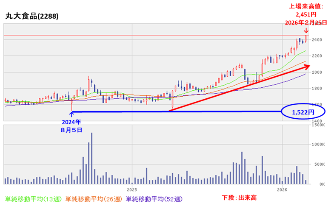Click the 2400 price axis label
Image resolution: width=334 pixels, height=206 pixels.
coord(316,40)
